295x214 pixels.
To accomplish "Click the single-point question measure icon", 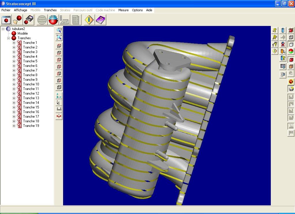I will [x=275, y=30].
